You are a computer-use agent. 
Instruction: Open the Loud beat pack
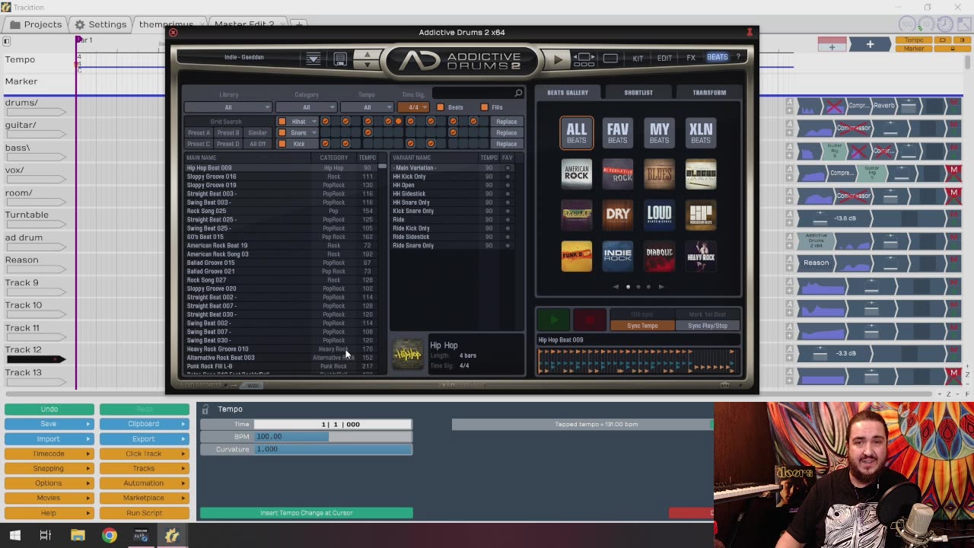[x=659, y=215]
